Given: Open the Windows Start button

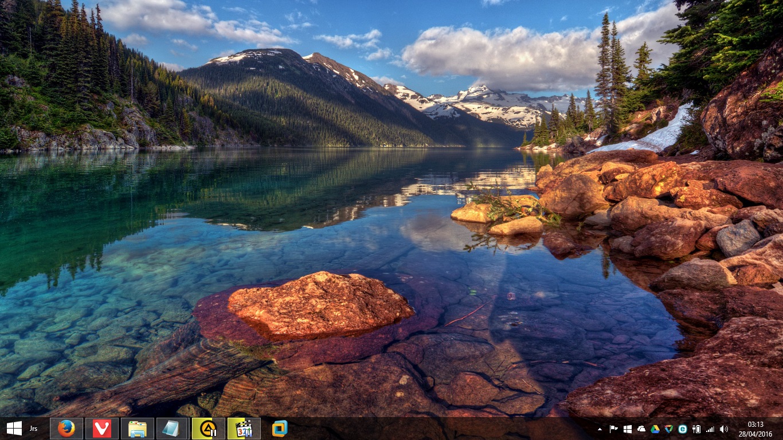Looking at the screenshot, I should click(x=14, y=429).
